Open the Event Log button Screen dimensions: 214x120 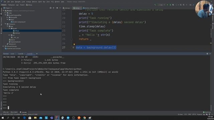[x=207, y=112]
